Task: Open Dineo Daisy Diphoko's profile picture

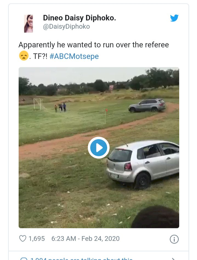Action: tap(28, 24)
